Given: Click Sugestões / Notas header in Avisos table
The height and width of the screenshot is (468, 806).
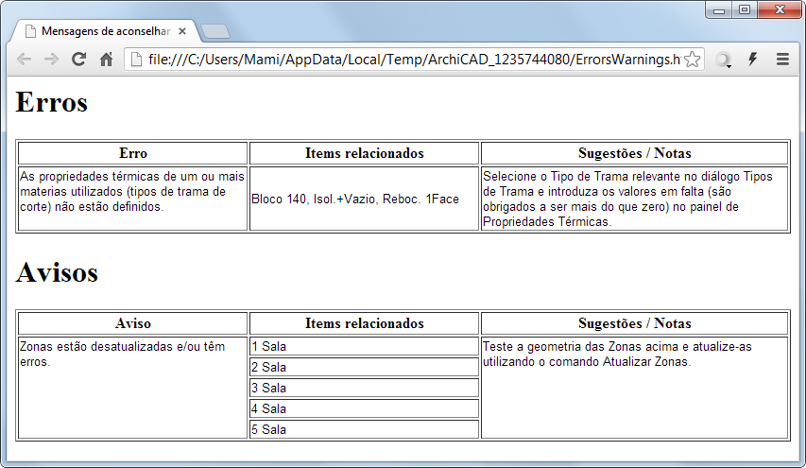Looking at the screenshot, I should [x=634, y=323].
